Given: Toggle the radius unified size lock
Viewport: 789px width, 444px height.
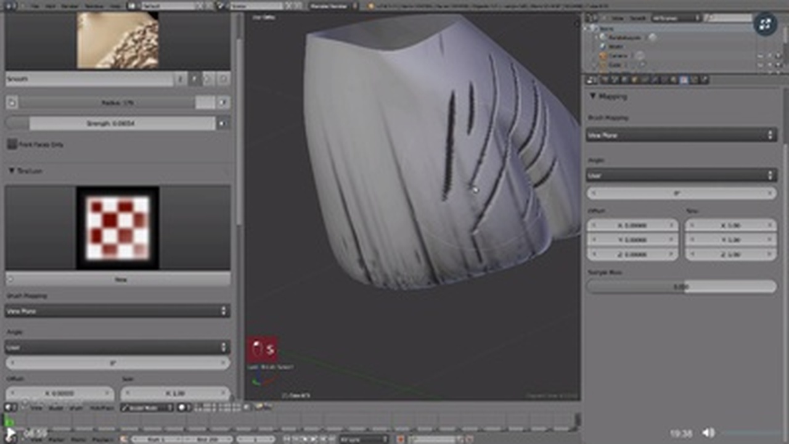Looking at the screenshot, I should pos(12,102).
